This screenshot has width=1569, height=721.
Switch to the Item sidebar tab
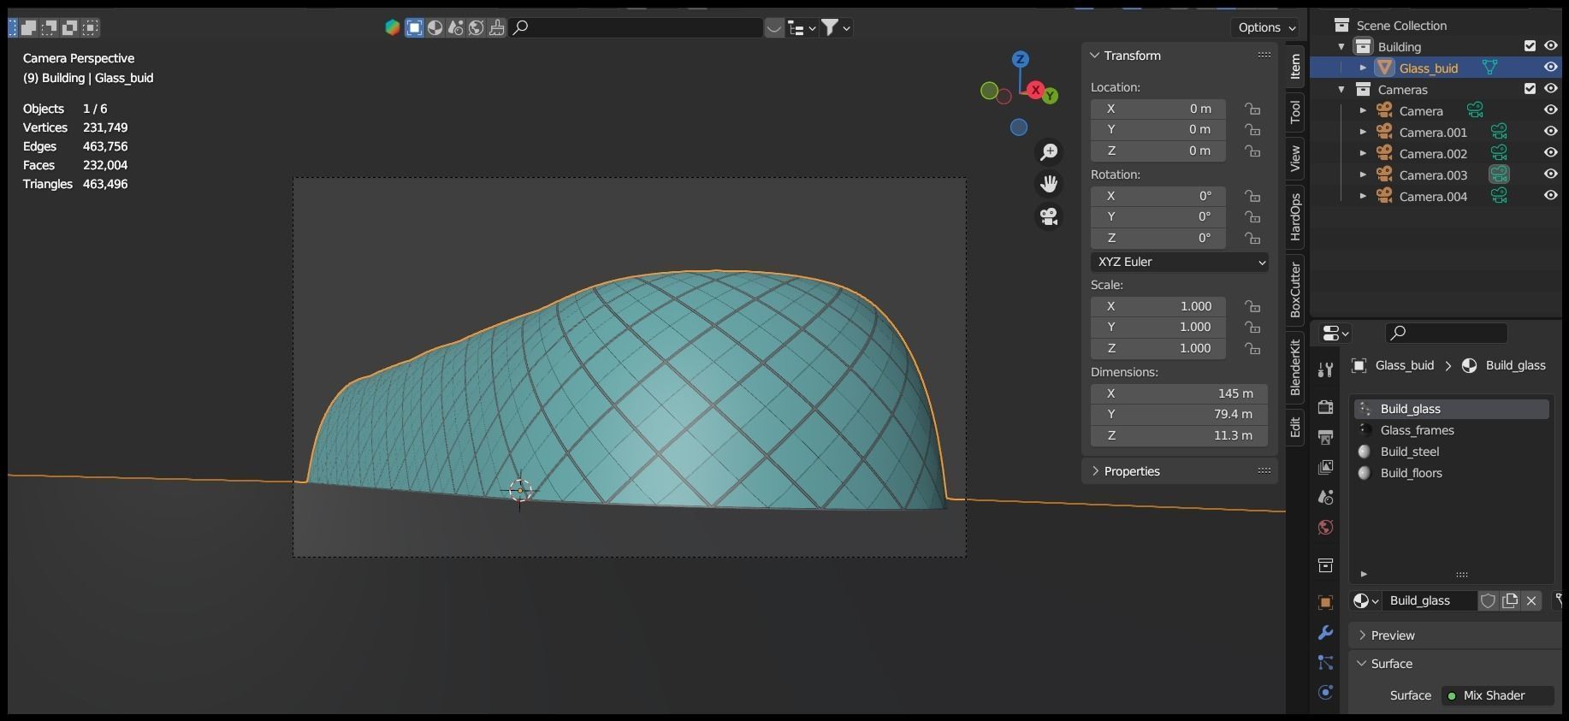1295,66
